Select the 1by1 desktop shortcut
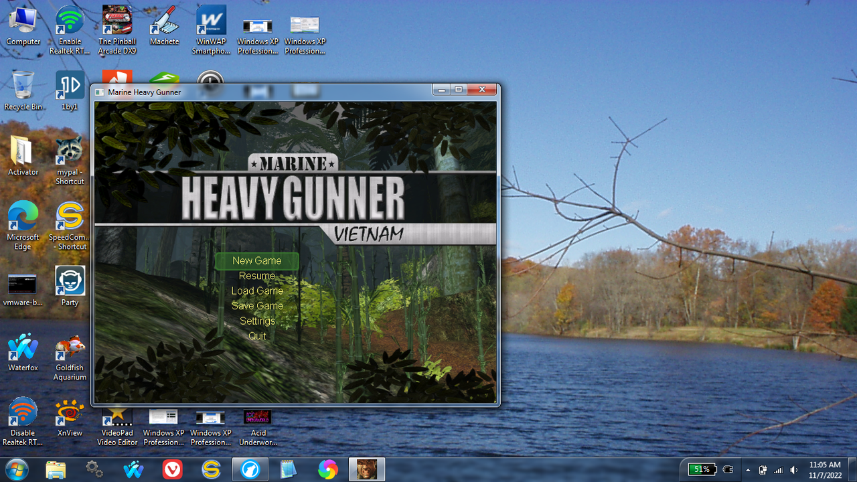This screenshot has height=482, width=857. pos(70,91)
